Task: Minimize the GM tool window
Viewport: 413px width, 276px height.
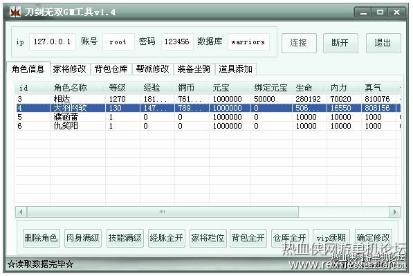Action: 363,12
